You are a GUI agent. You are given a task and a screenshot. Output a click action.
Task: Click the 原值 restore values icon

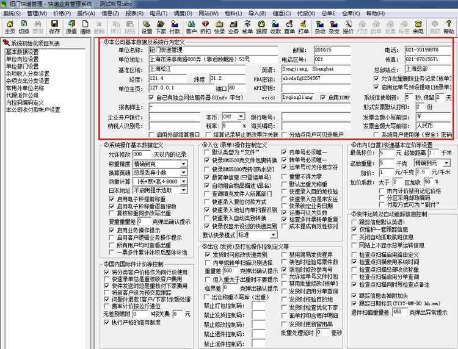71,27
